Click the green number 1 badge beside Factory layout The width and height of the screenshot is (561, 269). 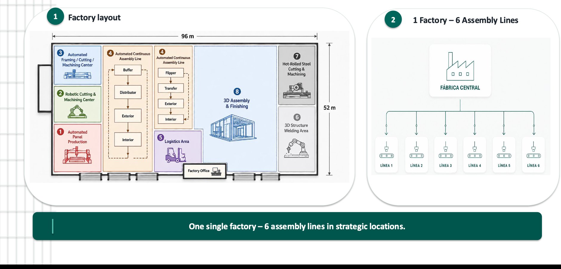point(55,16)
